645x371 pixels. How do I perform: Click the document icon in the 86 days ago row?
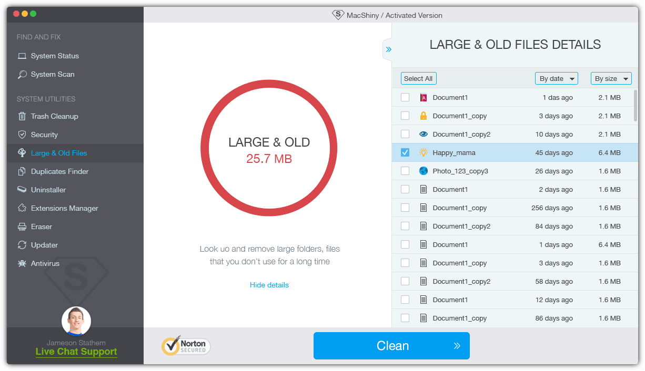424,318
